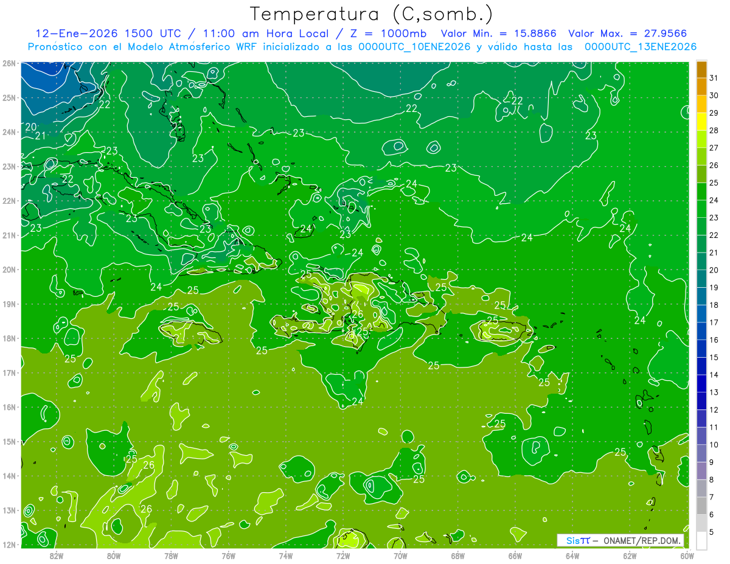The width and height of the screenshot is (730, 564).
Task: Pick the blue legend swatch between 16 and 17
Action: click(701, 331)
